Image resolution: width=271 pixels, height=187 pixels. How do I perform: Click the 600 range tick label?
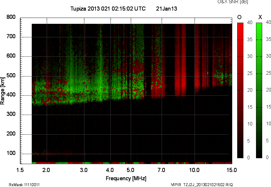point(11,56)
